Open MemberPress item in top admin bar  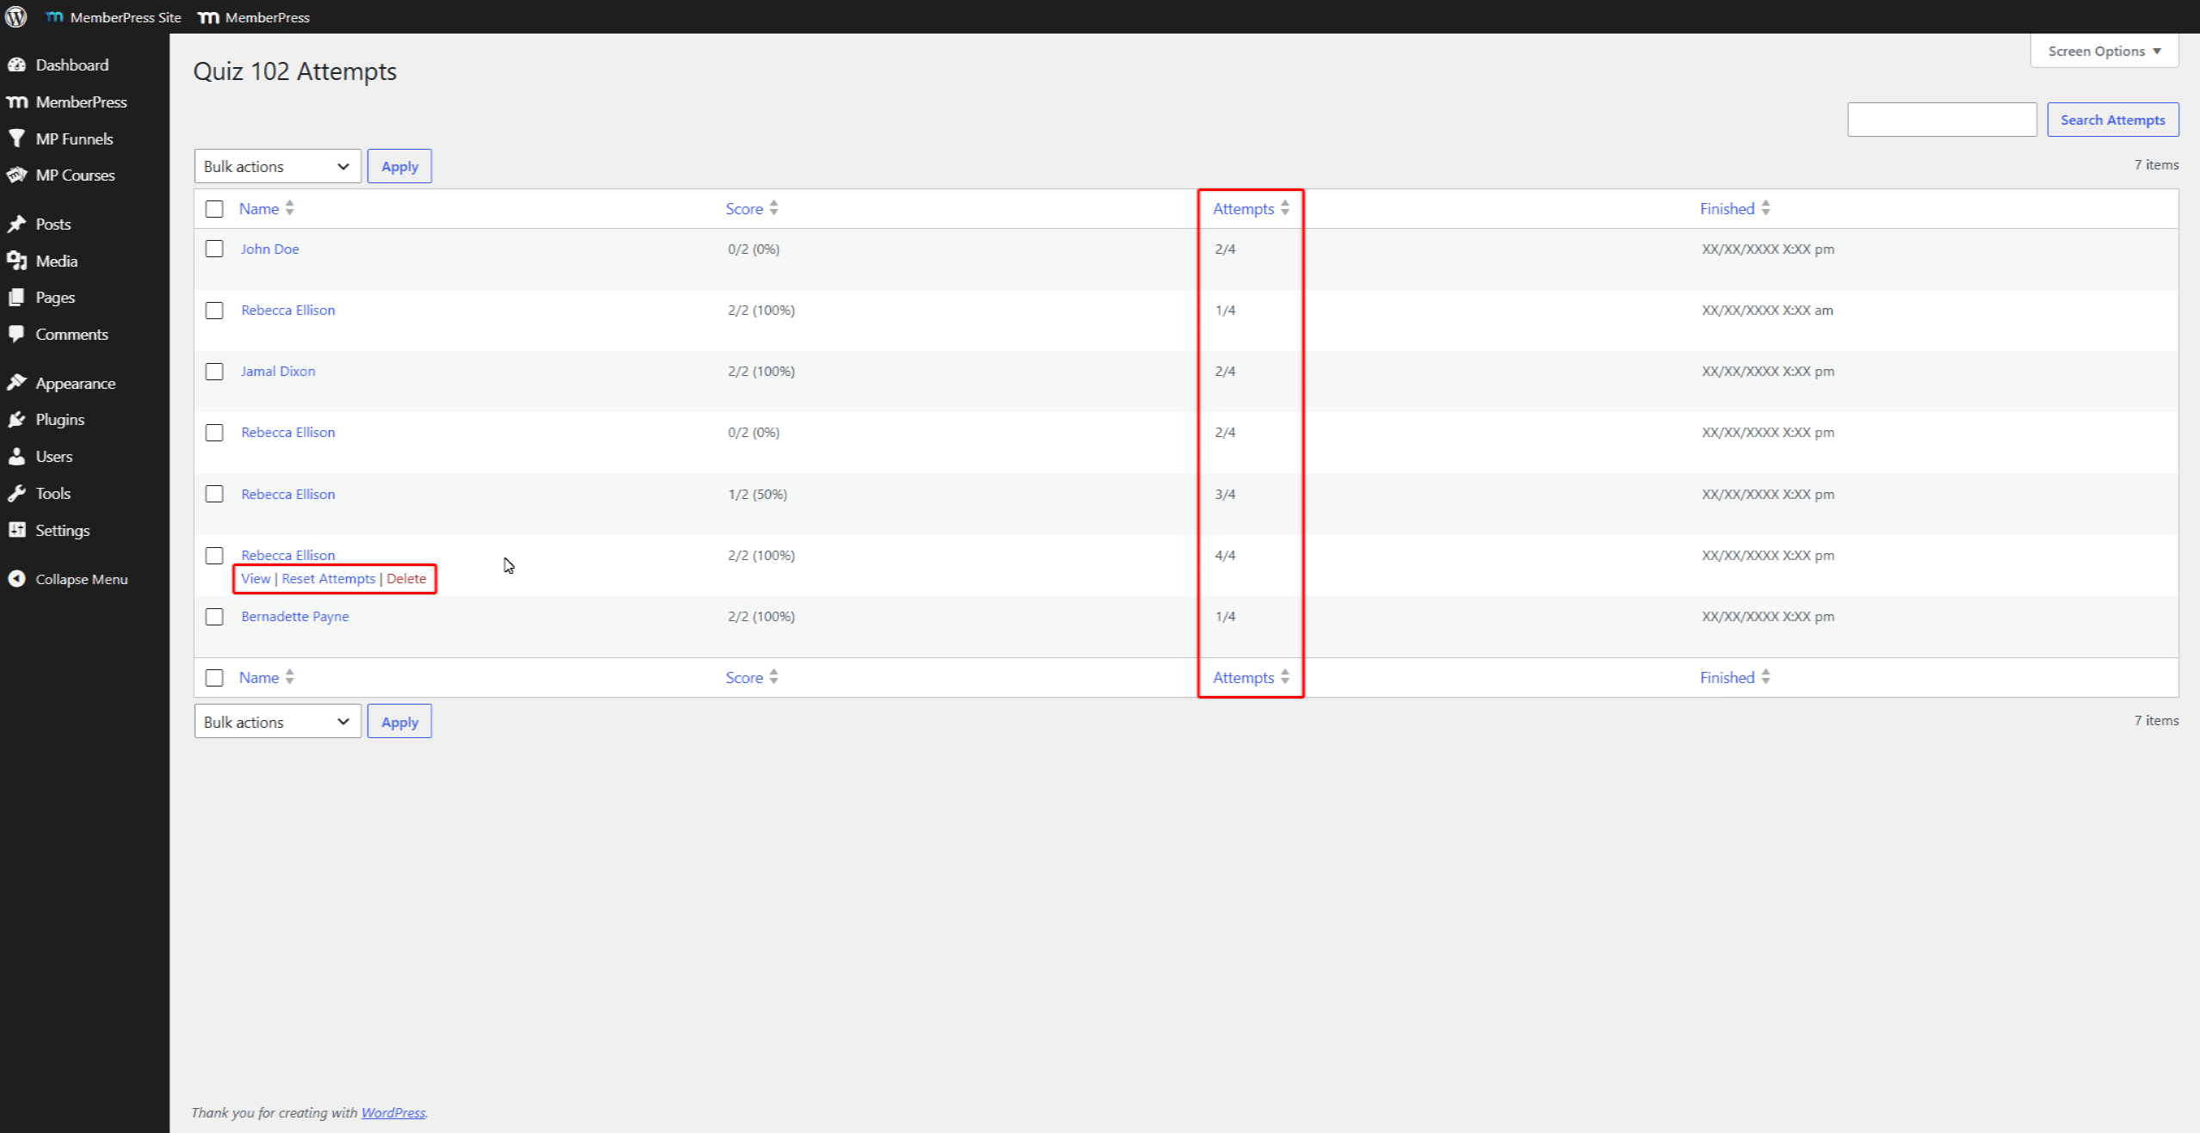pos(254,17)
